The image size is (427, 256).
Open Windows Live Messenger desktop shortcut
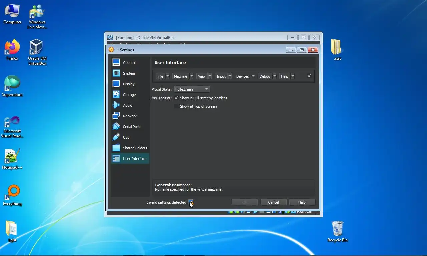coord(37,17)
